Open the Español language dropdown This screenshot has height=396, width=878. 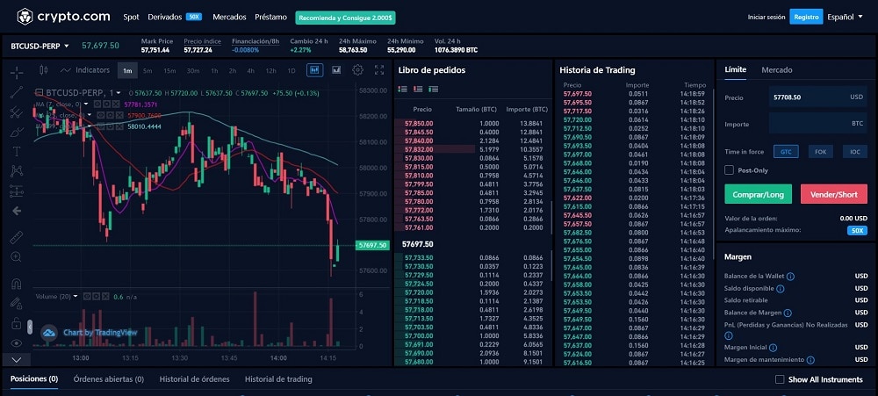(845, 17)
